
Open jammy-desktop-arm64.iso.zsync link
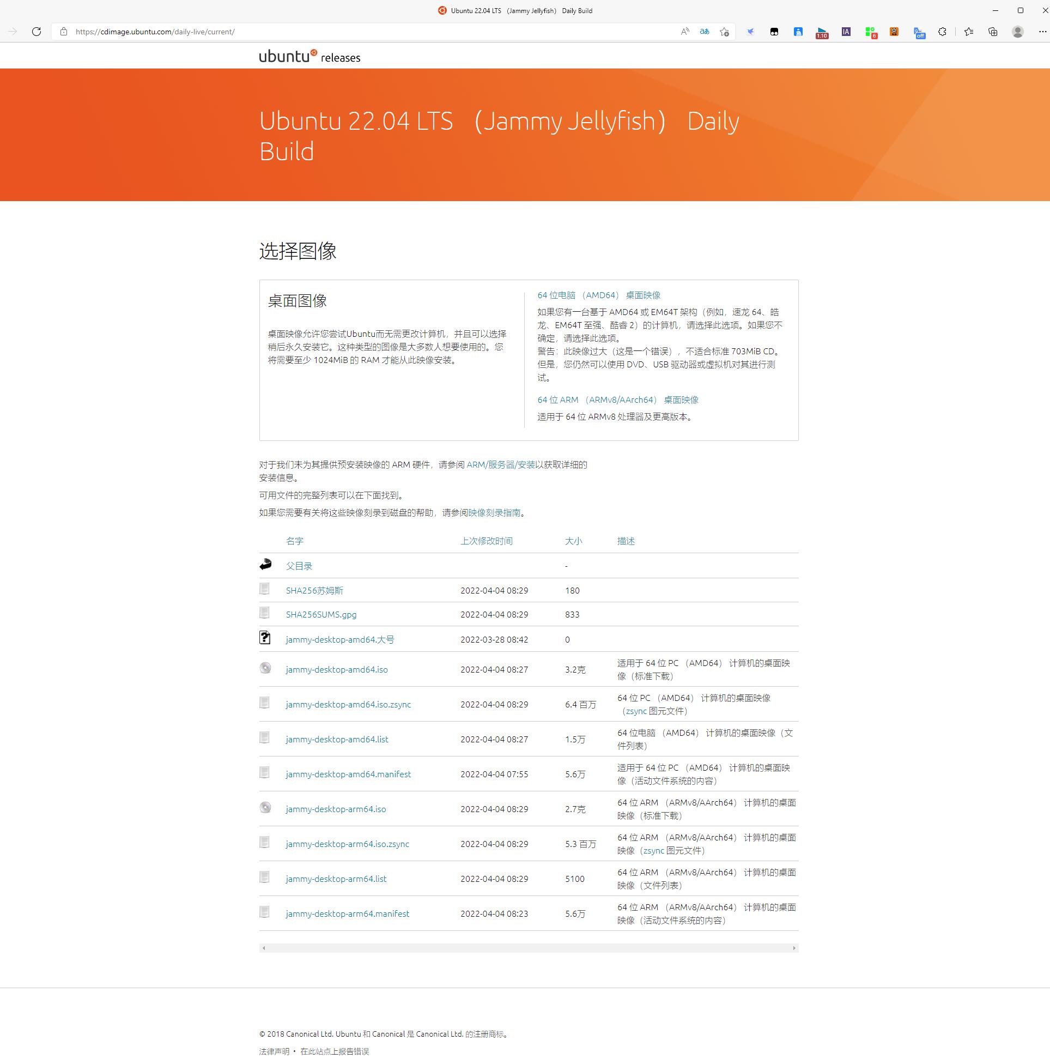click(348, 844)
